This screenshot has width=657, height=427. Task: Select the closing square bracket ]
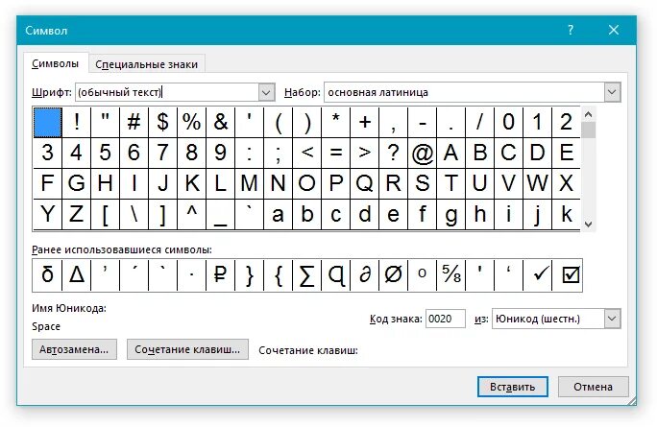(x=163, y=214)
